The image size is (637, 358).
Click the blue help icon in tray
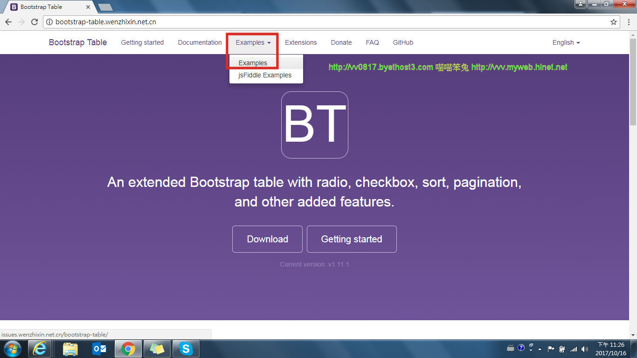pos(521,348)
